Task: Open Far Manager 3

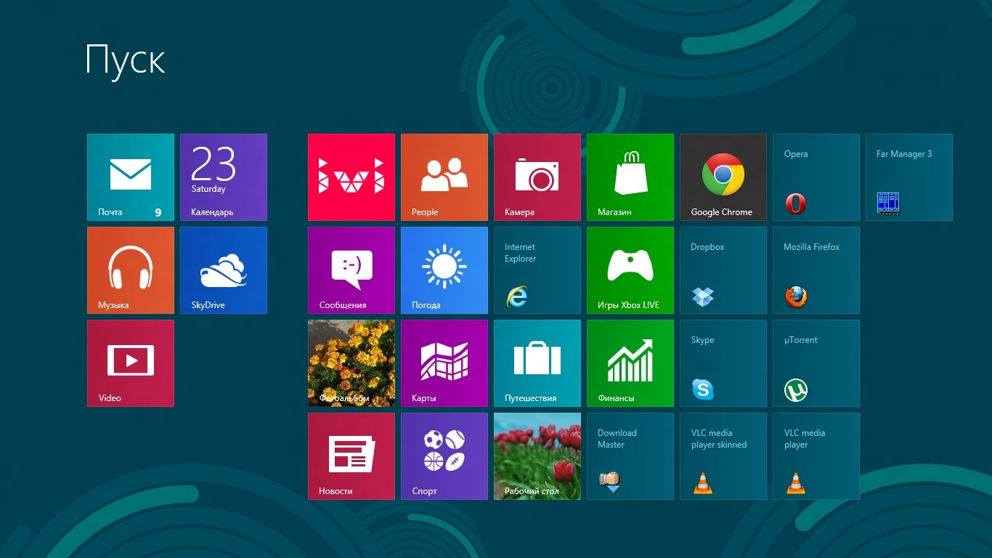Action: pyautogui.click(x=908, y=177)
